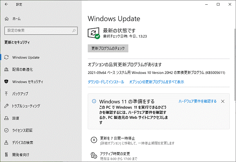Dismiss the Windows 11 banner with X
The width and height of the screenshot is (236, 162).
223,101
